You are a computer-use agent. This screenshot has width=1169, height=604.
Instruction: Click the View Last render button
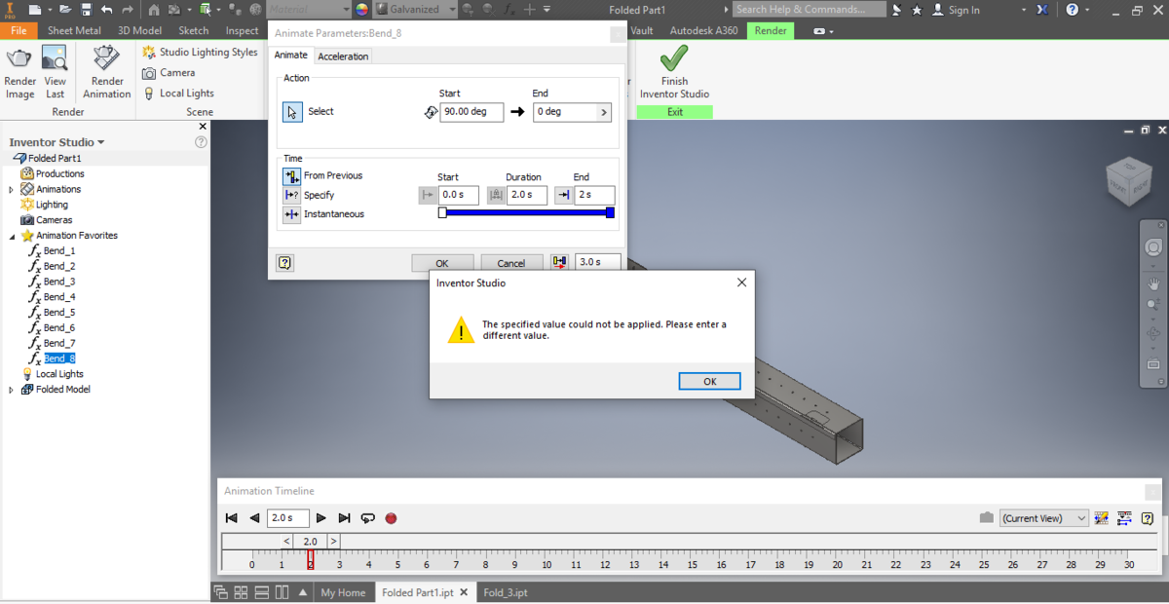55,72
